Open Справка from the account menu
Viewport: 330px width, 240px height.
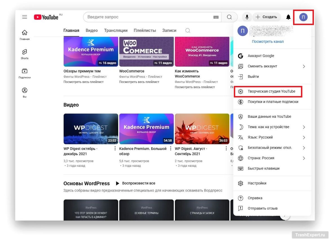(x=272, y=198)
